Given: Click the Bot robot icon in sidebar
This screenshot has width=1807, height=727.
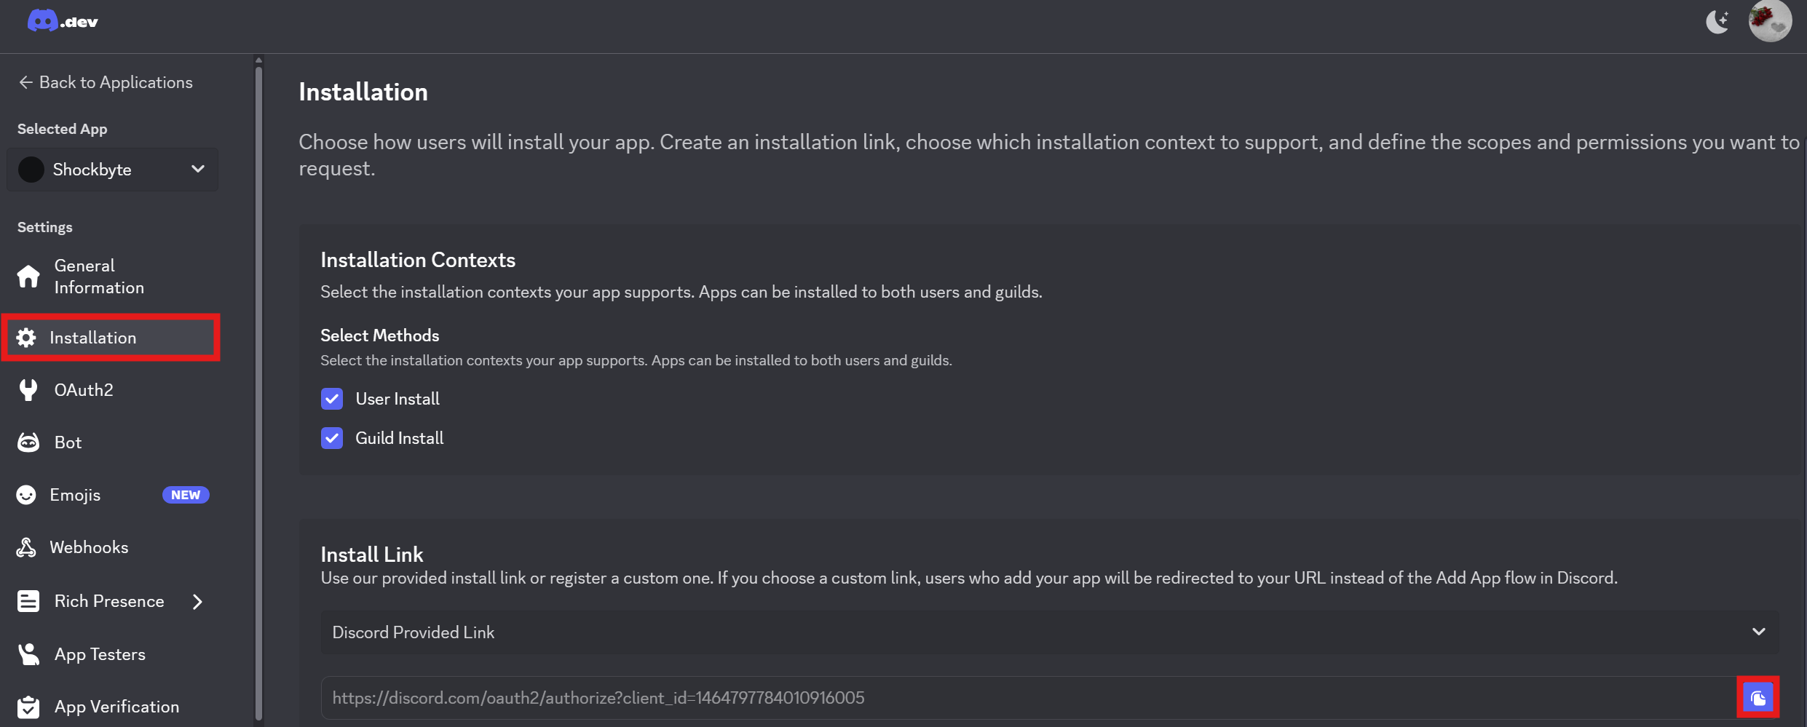Looking at the screenshot, I should point(28,442).
